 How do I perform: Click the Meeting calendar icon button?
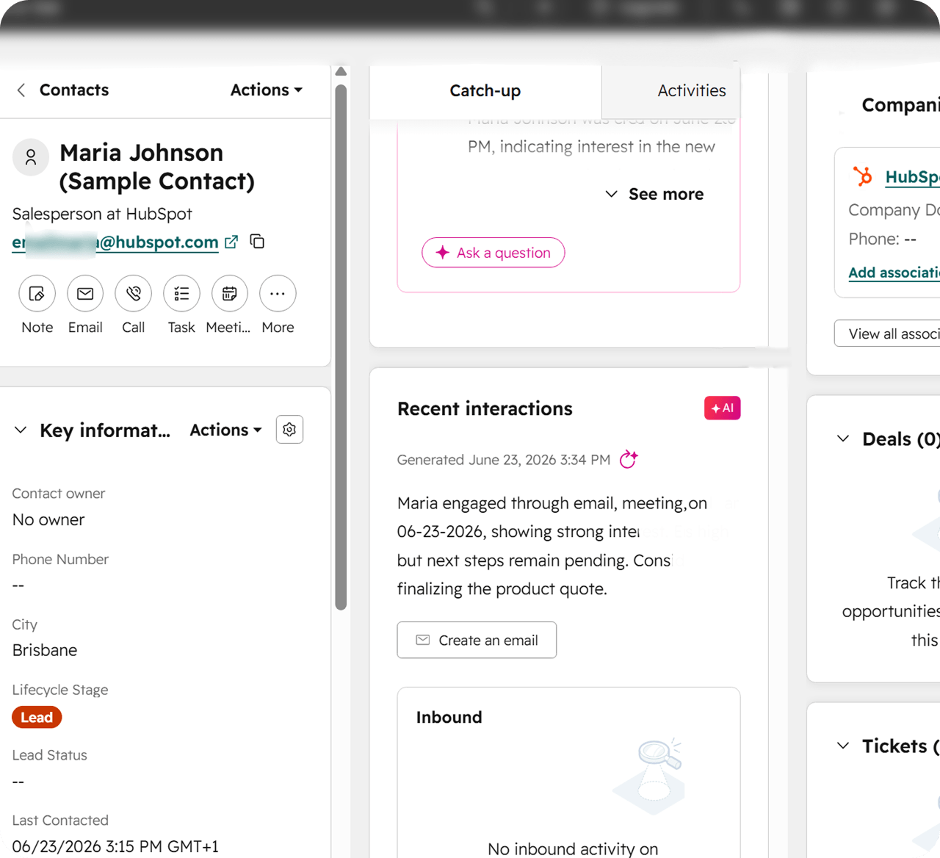(x=230, y=294)
